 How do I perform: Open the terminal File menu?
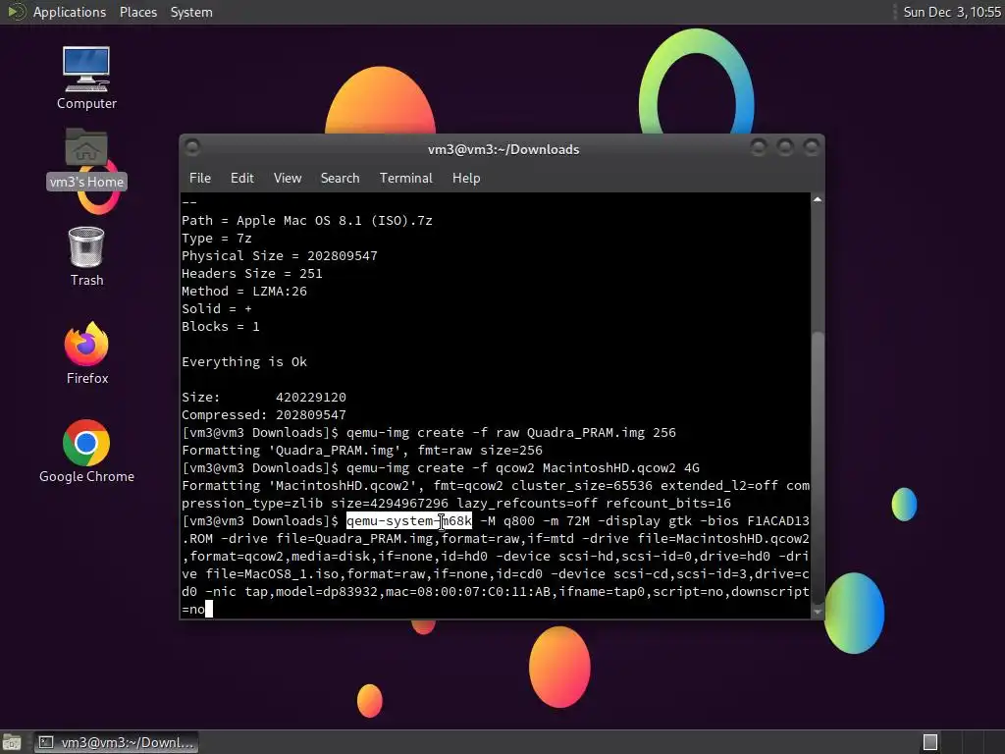coord(200,179)
